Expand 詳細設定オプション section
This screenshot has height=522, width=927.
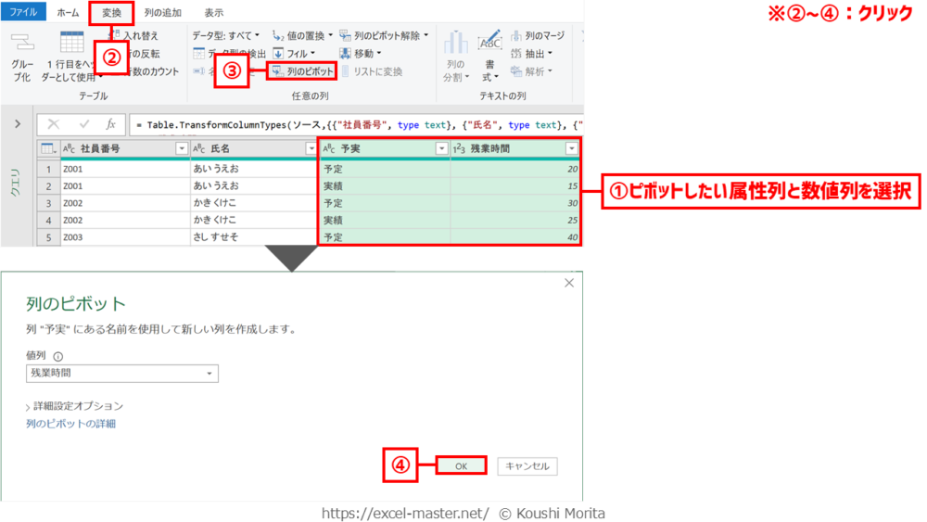click(x=74, y=406)
